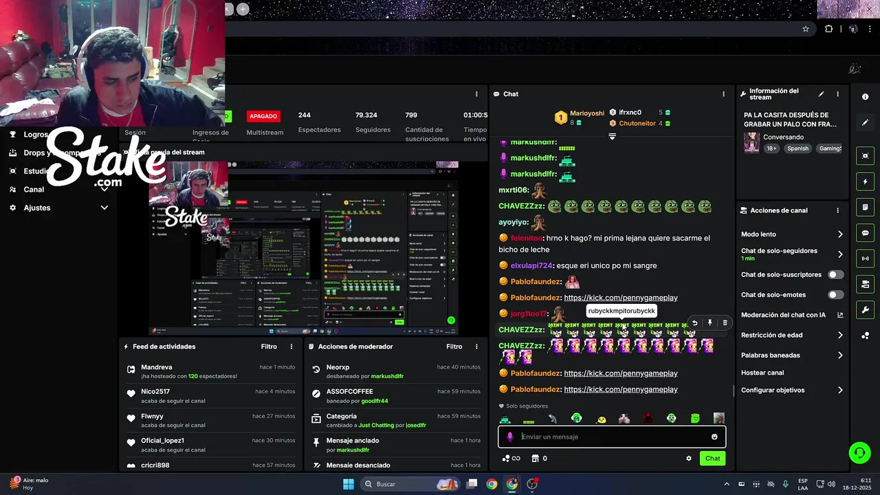Click the pencil edit icon in right sidebar
Image resolution: width=880 pixels, height=495 pixels.
865,122
